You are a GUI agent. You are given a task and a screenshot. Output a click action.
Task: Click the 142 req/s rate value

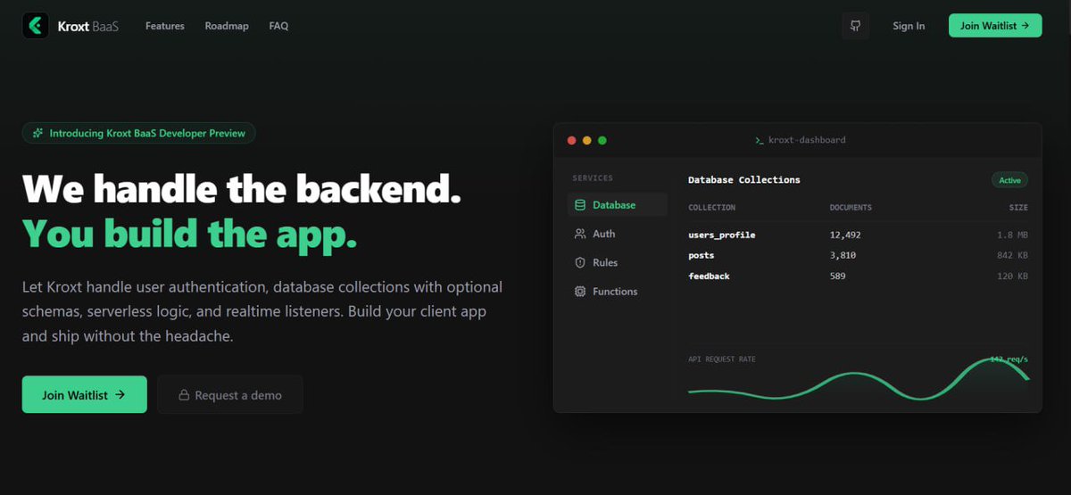[x=1009, y=359]
